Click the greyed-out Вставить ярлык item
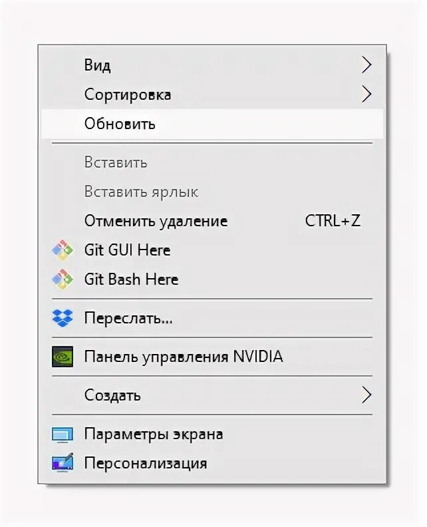 (x=141, y=192)
